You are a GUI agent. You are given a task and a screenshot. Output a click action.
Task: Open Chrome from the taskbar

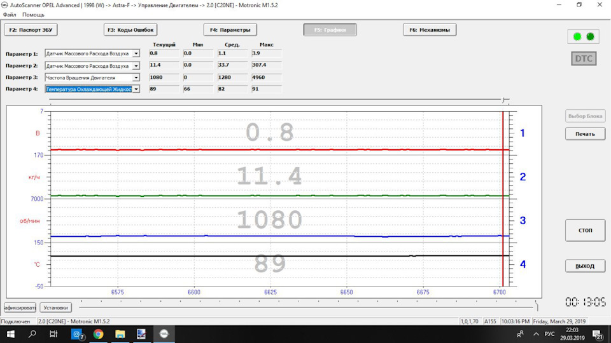(x=98, y=334)
